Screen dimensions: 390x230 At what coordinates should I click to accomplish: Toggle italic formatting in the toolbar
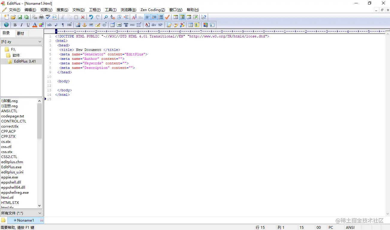pyautogui.click(x=21, y=25)
